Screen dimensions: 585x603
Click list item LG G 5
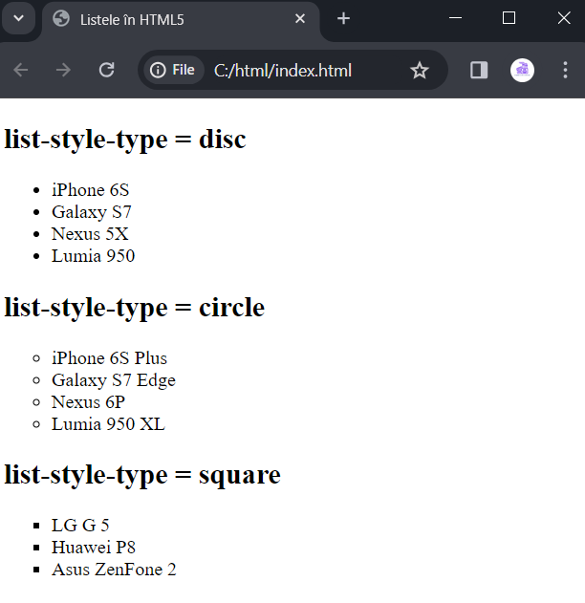pyautogui.click(x=80, y=526)
